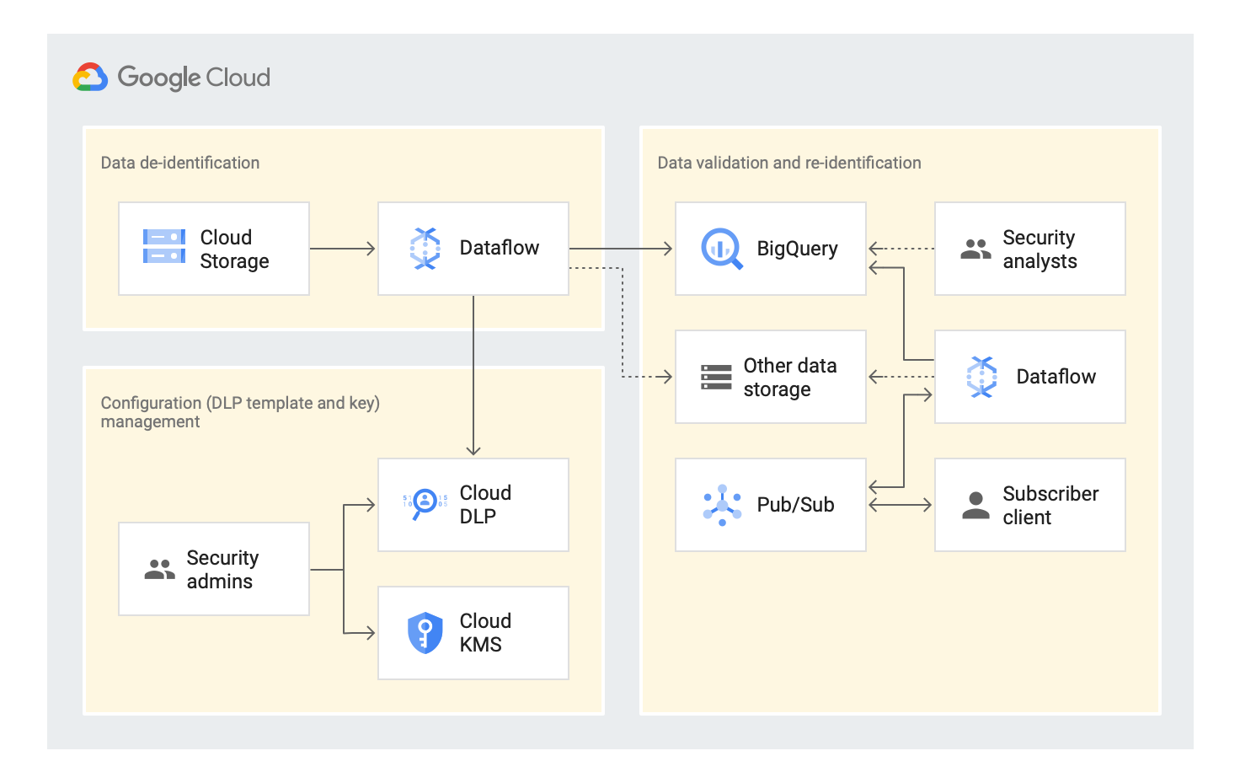Click the Pub/Sub icon
The image size is (1240, 783).
(x=722, y=505)
